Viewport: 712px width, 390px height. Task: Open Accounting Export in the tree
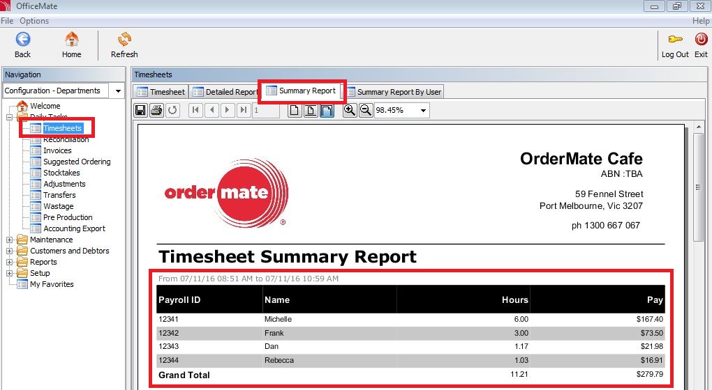(x=74, y=228)
